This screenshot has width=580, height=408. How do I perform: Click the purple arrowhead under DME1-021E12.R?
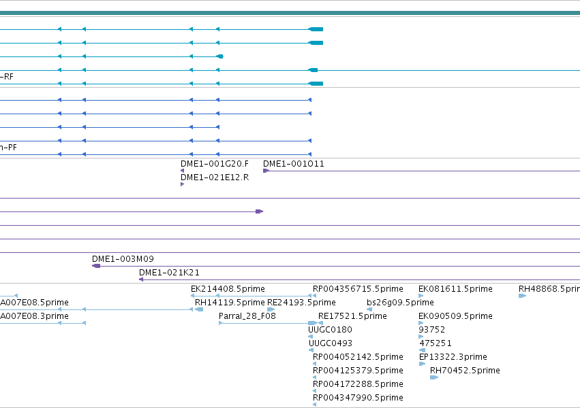[x=183, y=184]
